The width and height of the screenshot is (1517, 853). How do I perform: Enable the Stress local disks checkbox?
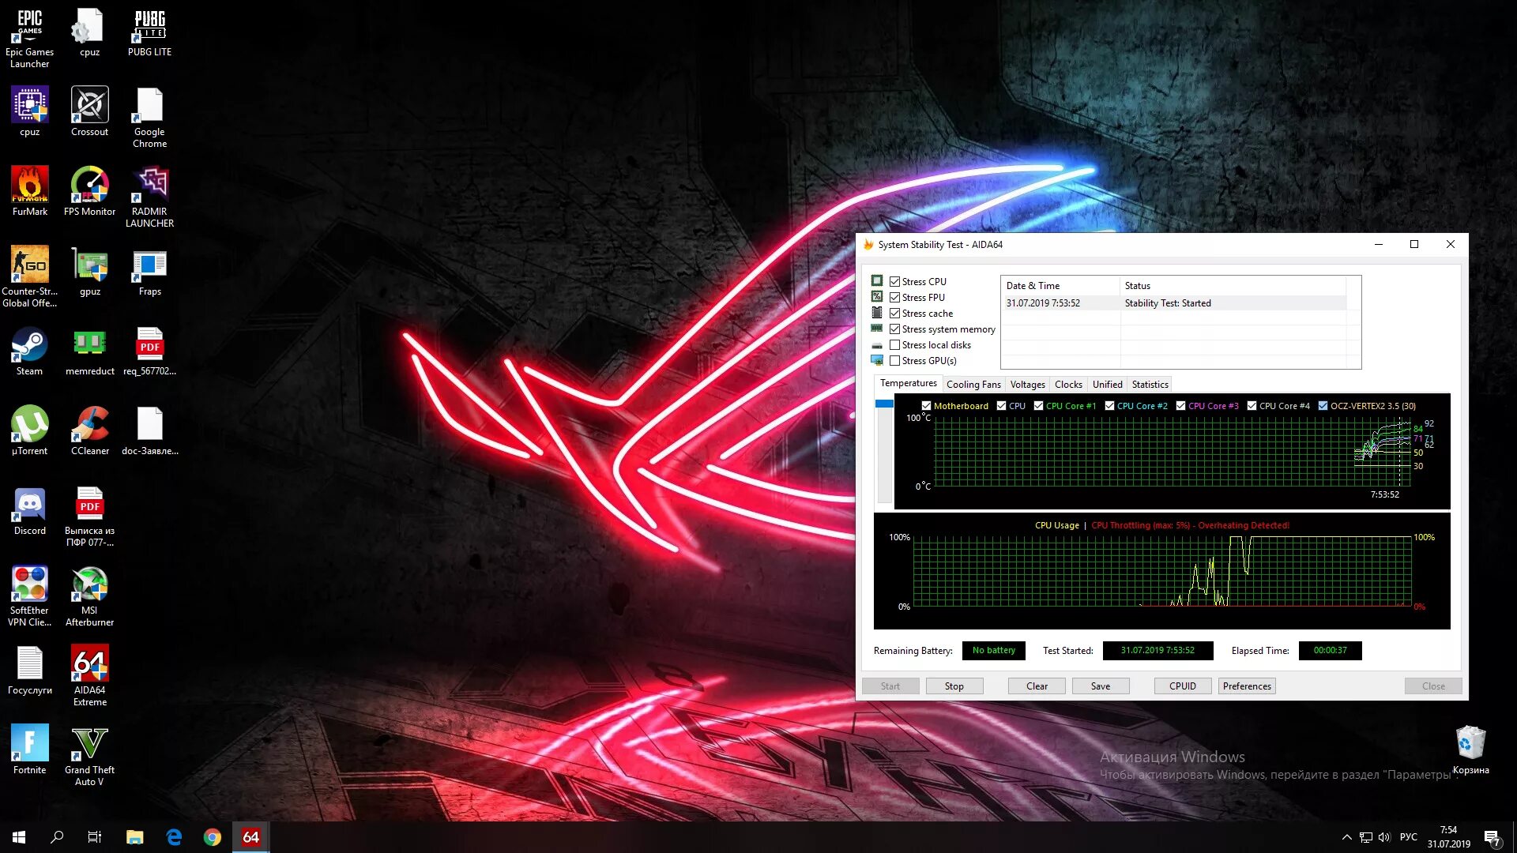894,345
